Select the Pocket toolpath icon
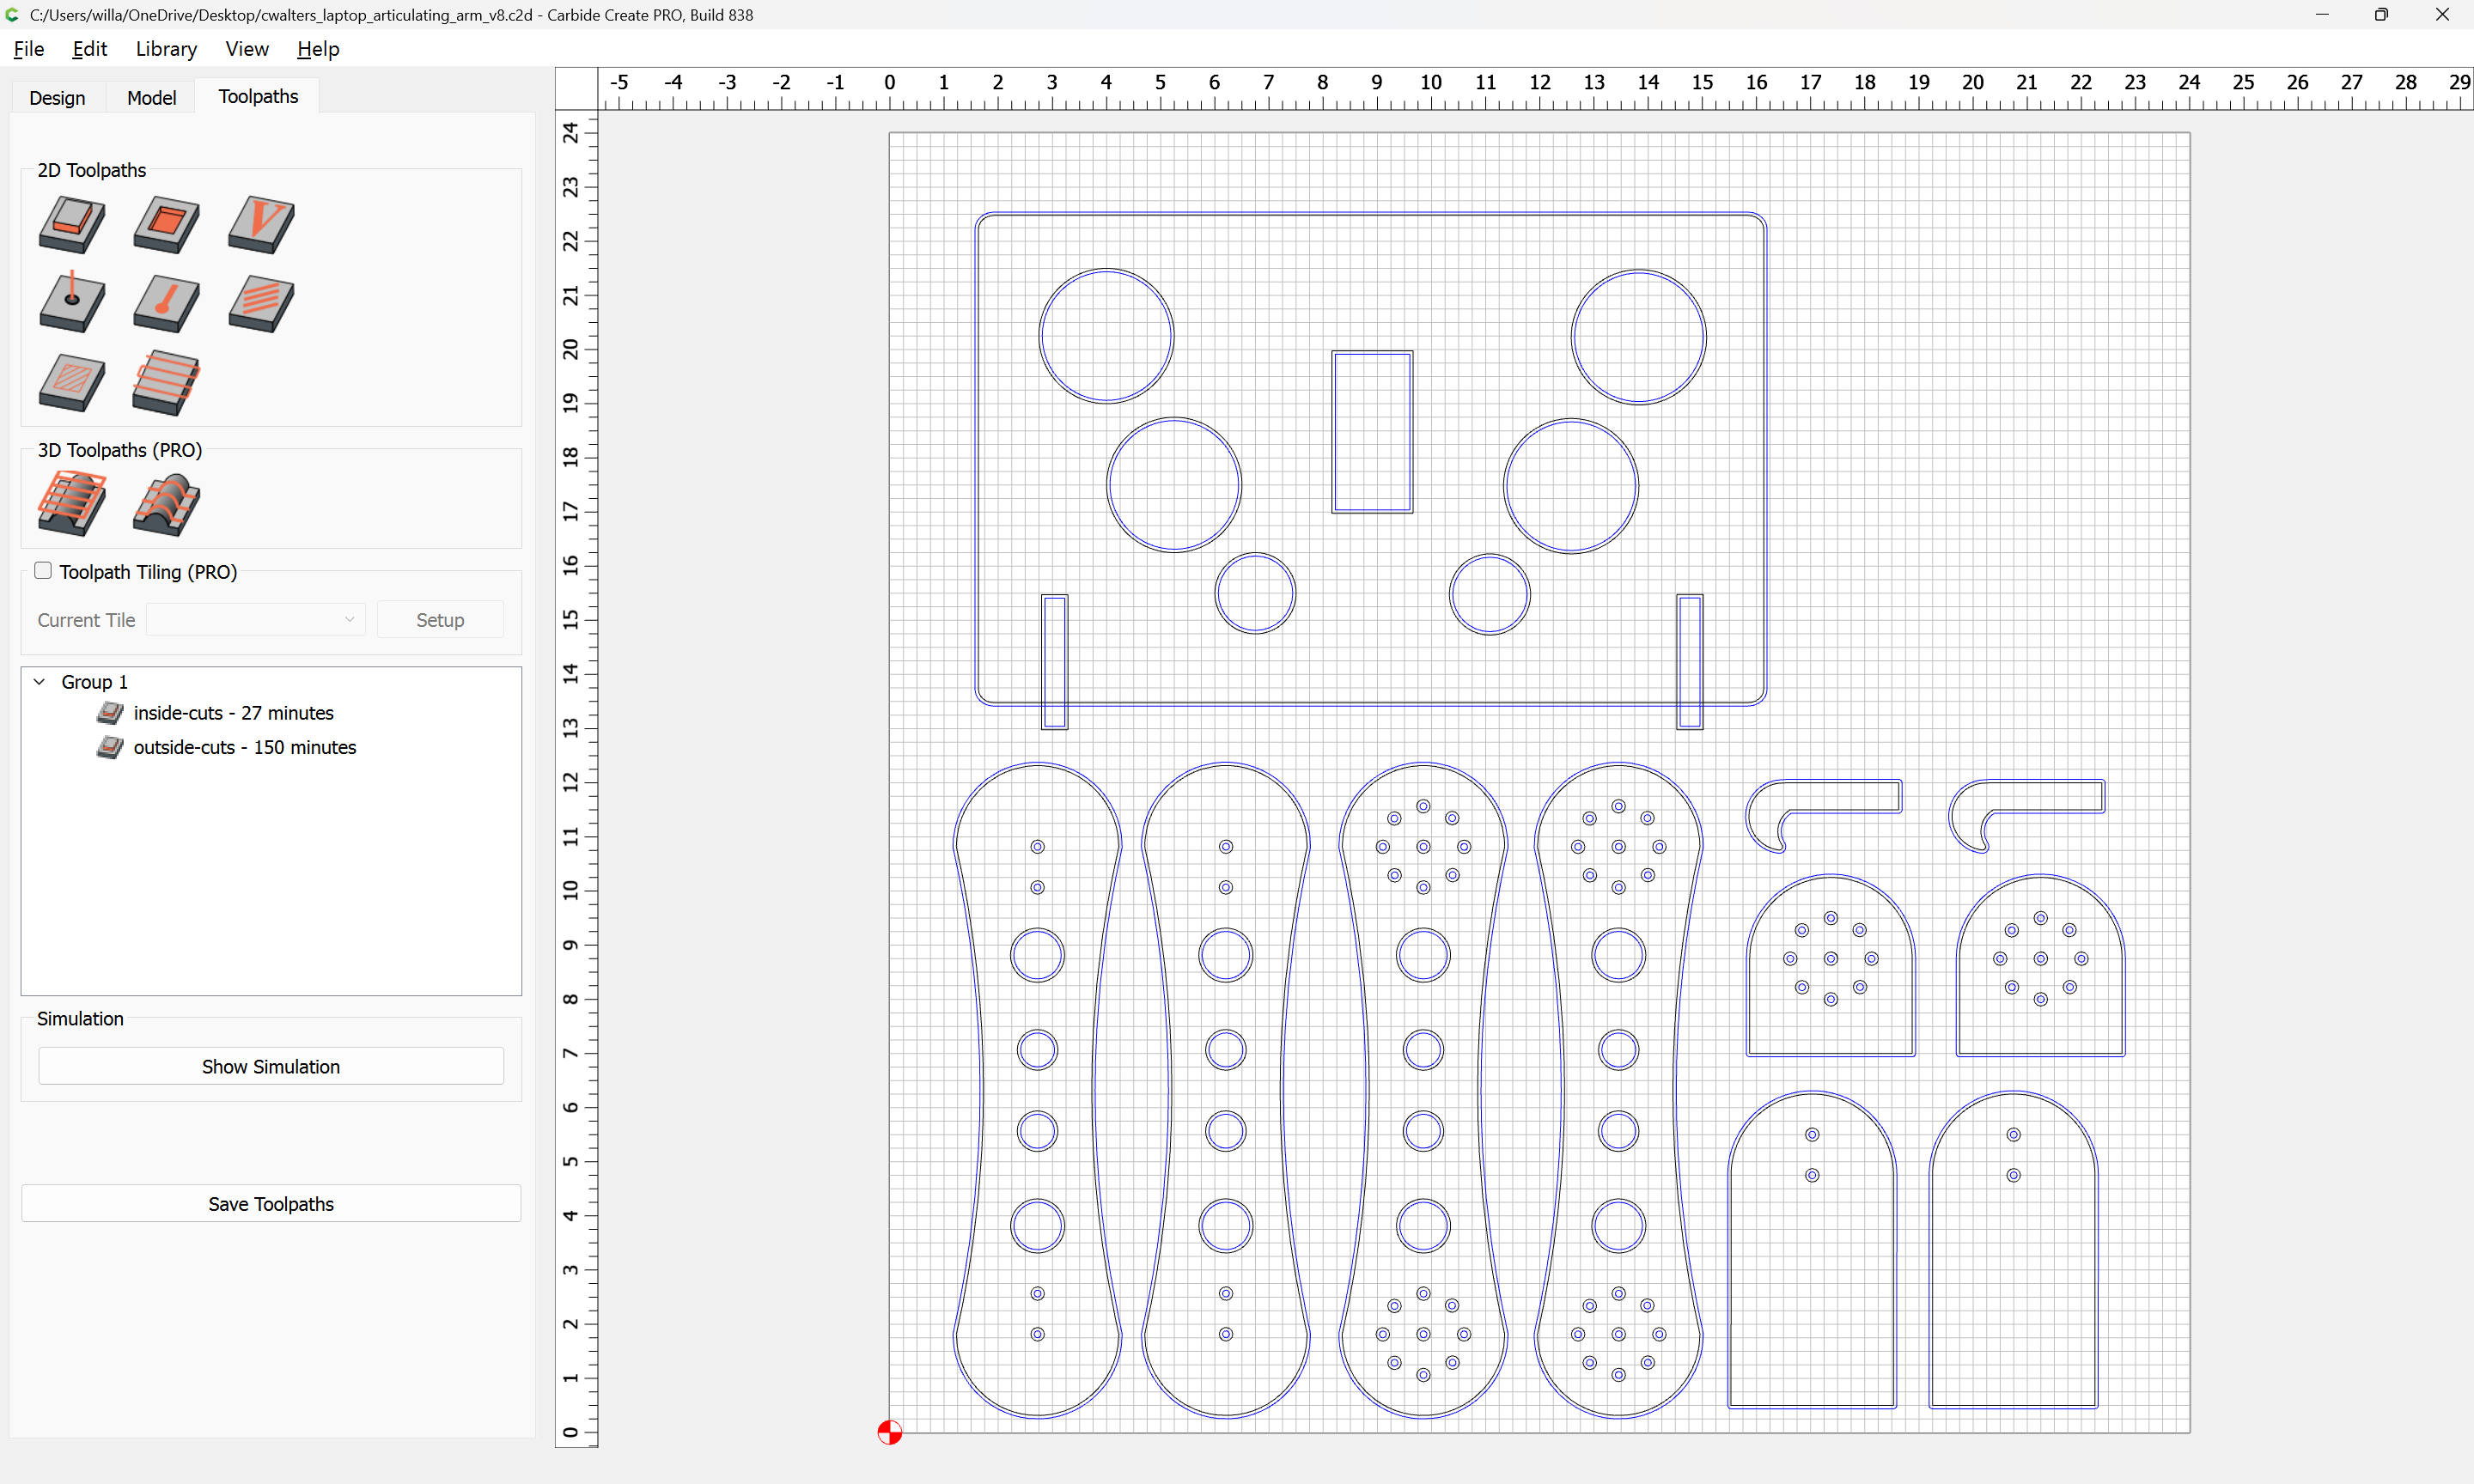 [166, 223]
